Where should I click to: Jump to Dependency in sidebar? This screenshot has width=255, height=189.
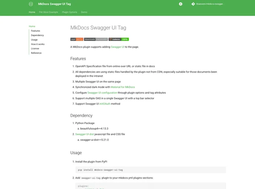click(37, 35)
